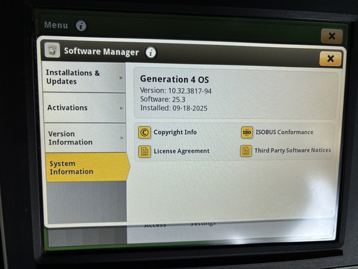Image resolution: width=358 pixels, height=269 pixels.
Task: Expand arrow beside Version Information
Action: tap(122, 138)
